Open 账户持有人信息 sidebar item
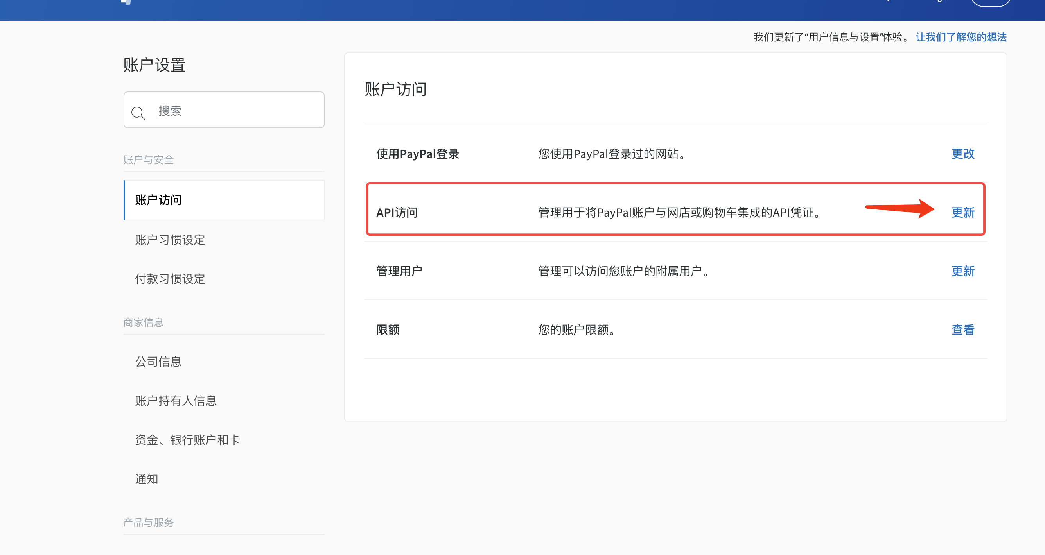This screenshot has width=1045, height=555. pos(176,401)
